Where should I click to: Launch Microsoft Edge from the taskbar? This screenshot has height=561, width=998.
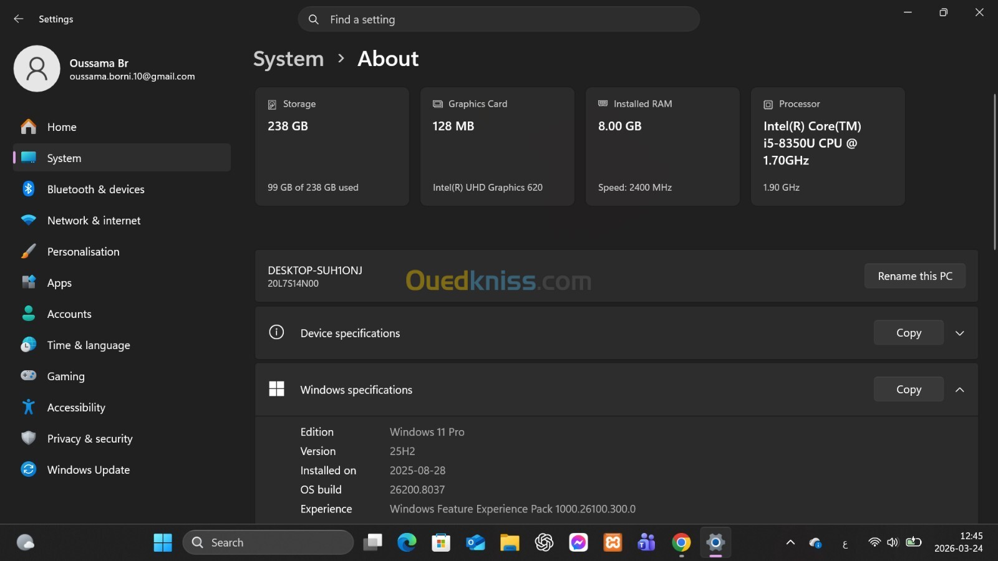pyautogui.click(x=407, y=543)
